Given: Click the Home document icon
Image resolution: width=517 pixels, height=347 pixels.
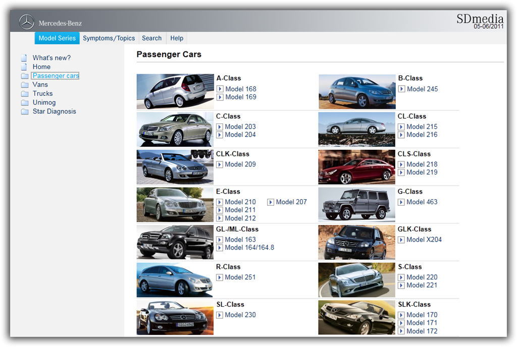Looking at the screenshot, I should click(x=25, y=66).
